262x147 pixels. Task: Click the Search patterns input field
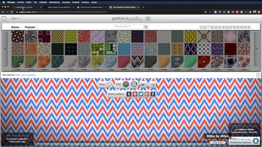click(x=129, y=27)
